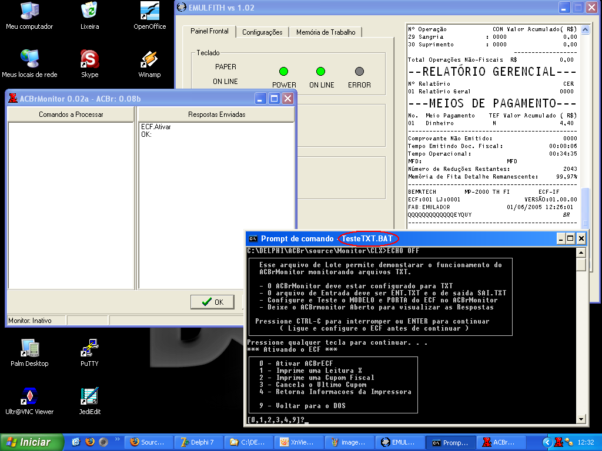Screen dimensions: 602x451
Task: Click the gray ERROR indicator light
Action: click(x=359, y=72)
